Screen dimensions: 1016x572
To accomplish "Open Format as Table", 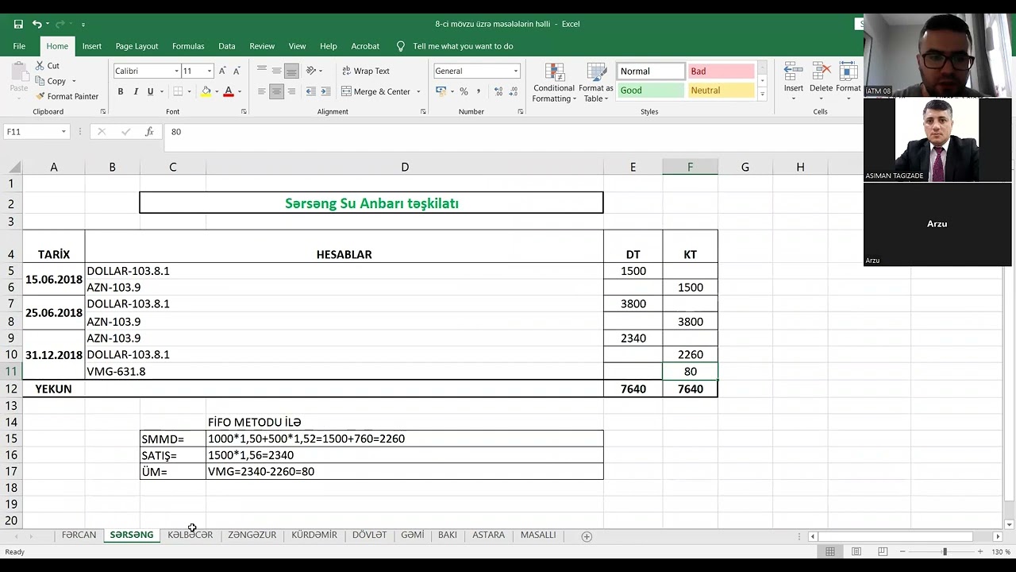I will tap(595, 83).
